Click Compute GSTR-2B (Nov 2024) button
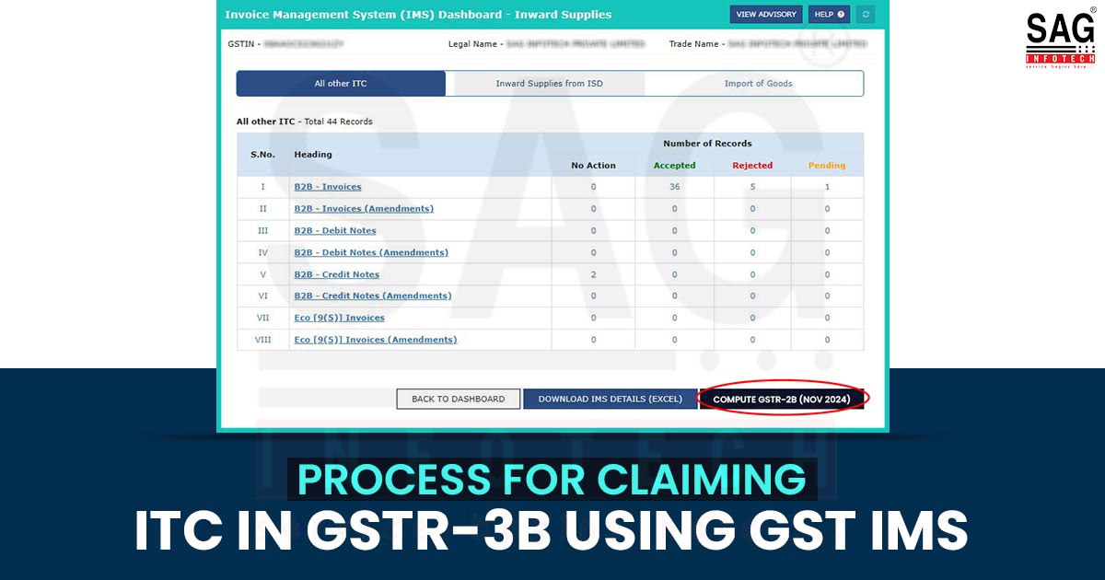 (782, 399)
